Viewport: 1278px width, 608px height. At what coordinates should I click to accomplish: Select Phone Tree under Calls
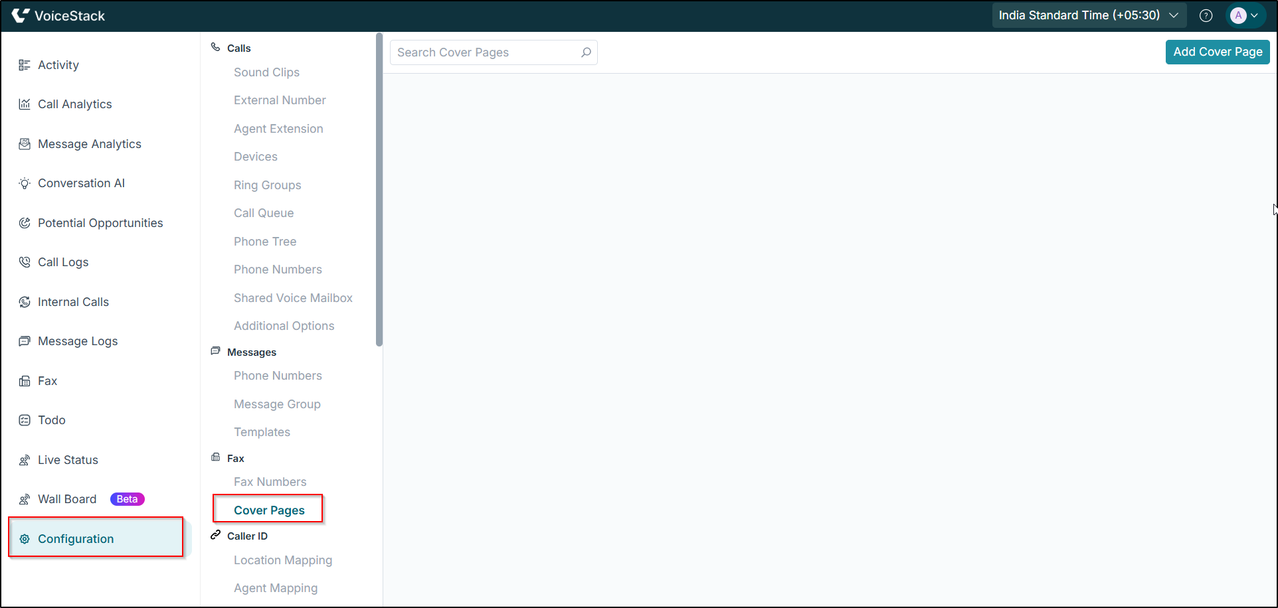(264, 241)
